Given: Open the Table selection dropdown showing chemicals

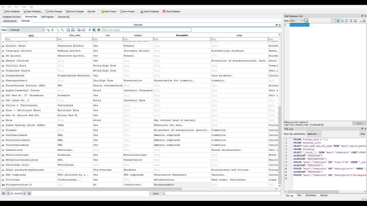Looking at the screenshot, I should point(26,30).
